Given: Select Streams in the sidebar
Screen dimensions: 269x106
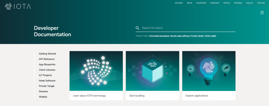Looking at the screenshot, I should pyautogui.click(x=44, y=92).
